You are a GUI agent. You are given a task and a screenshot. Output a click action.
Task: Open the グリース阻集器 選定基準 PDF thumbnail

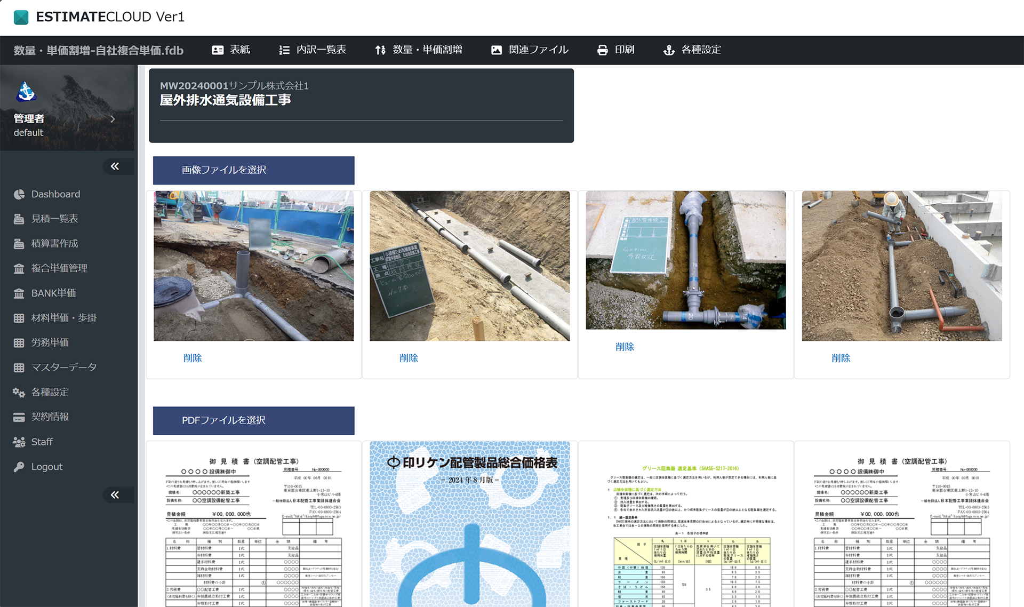point(686,524)
